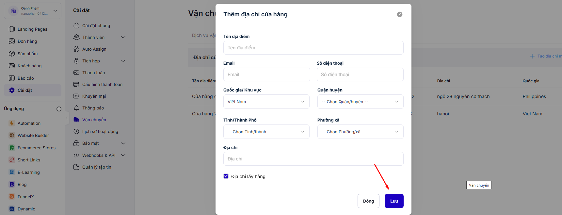
Task: Click the Landing Pages sidebar icon
Action: (12, 29)
